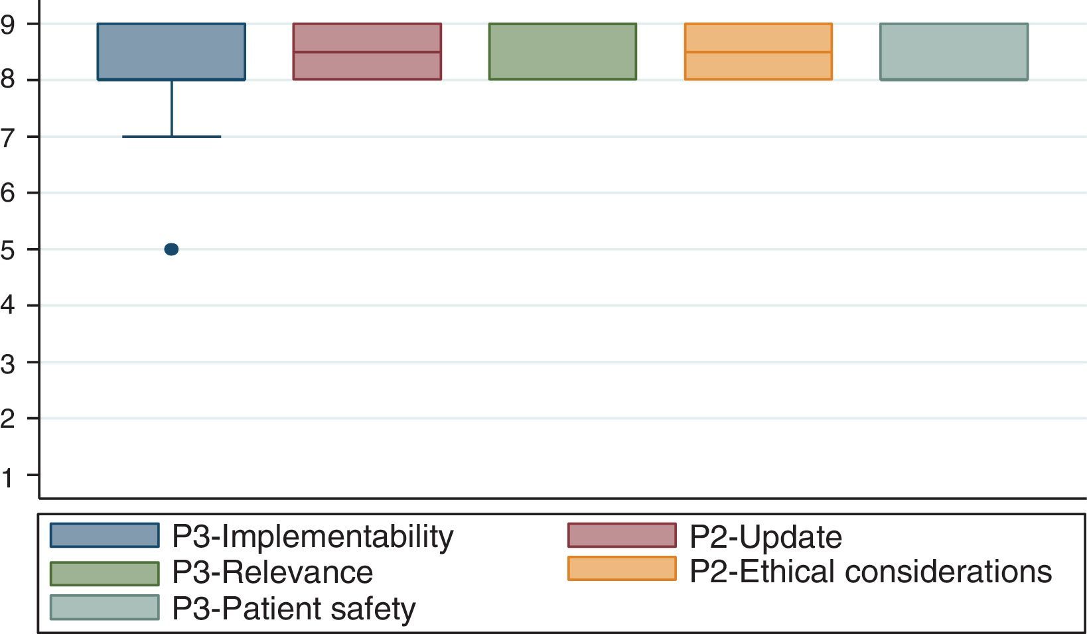Click the y-axis label 9

click(8, 25)
